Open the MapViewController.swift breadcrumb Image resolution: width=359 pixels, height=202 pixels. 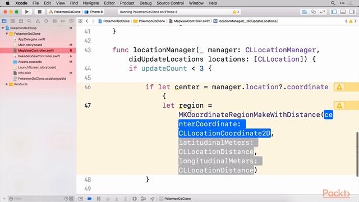pyautogui.click(x=190, y=21)
